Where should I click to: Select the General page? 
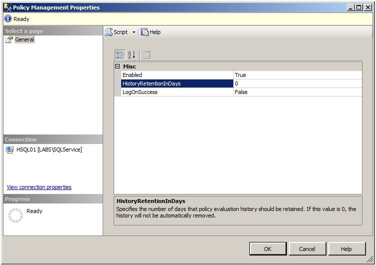pos(25,39)
